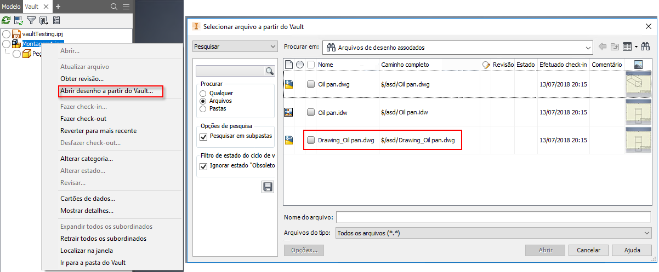
Task: Click the document icon column header
Action: click(x=289, y=65)
